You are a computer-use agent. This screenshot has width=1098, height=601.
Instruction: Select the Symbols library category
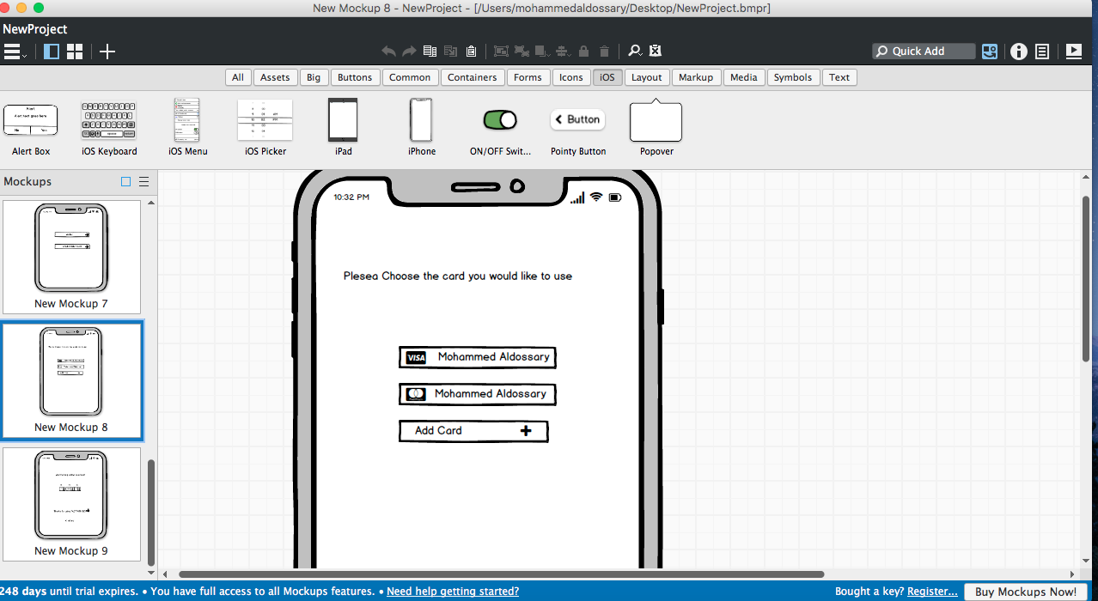click(793, 77)
